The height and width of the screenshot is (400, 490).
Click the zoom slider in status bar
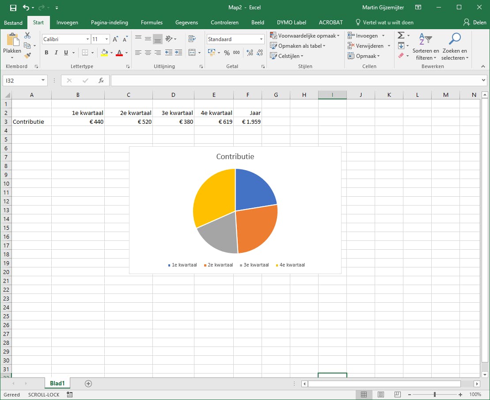[x=435, y=394]
